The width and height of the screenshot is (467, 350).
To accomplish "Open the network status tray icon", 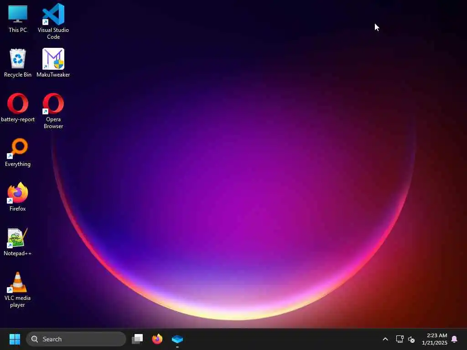I will pyautogui.click(x=400, y=339).
